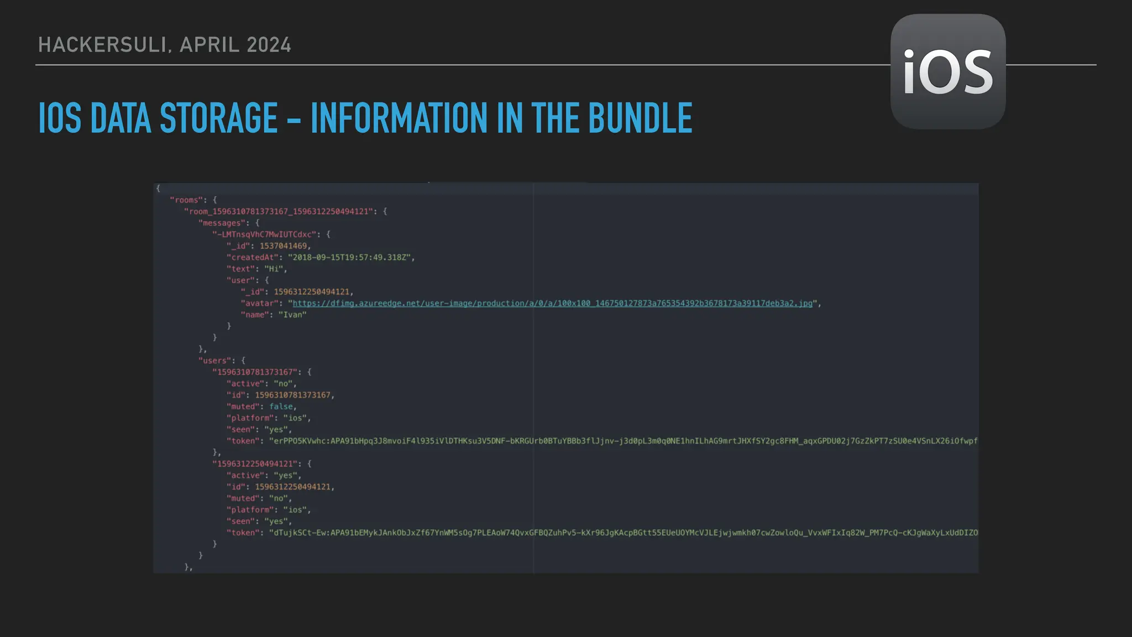Image resolution: width=1132 pixels, height=637 pixels.
Task: Click the slide title 'IOS DATA STORAGE – INFORMATION IN THE BUNDLE'
Action: 365,118
